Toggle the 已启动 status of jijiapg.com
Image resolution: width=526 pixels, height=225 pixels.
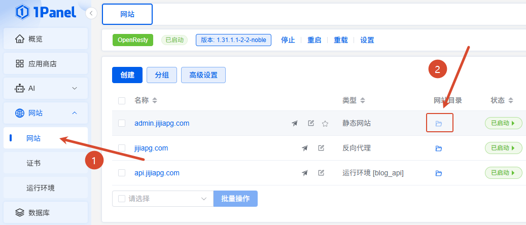pos(504,148)
